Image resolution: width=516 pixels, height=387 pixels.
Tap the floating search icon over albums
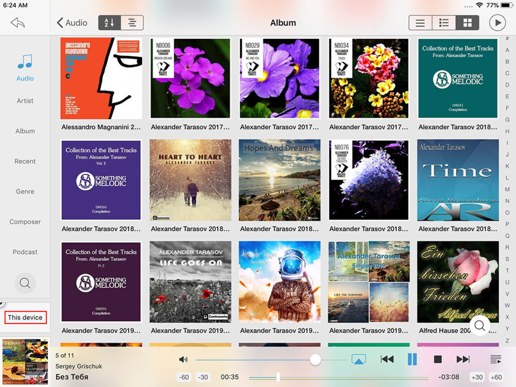pyautogui.click(x=480, y=326)
